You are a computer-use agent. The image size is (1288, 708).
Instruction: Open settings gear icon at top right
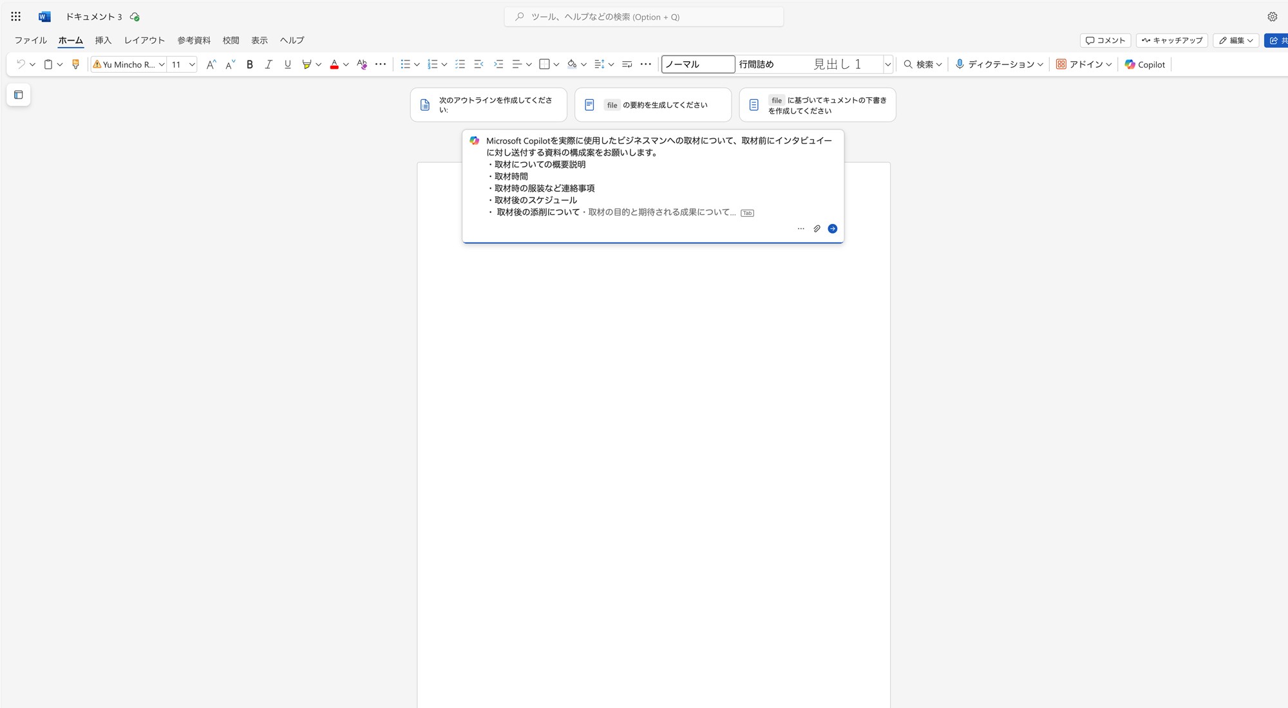coord(1272,17)
